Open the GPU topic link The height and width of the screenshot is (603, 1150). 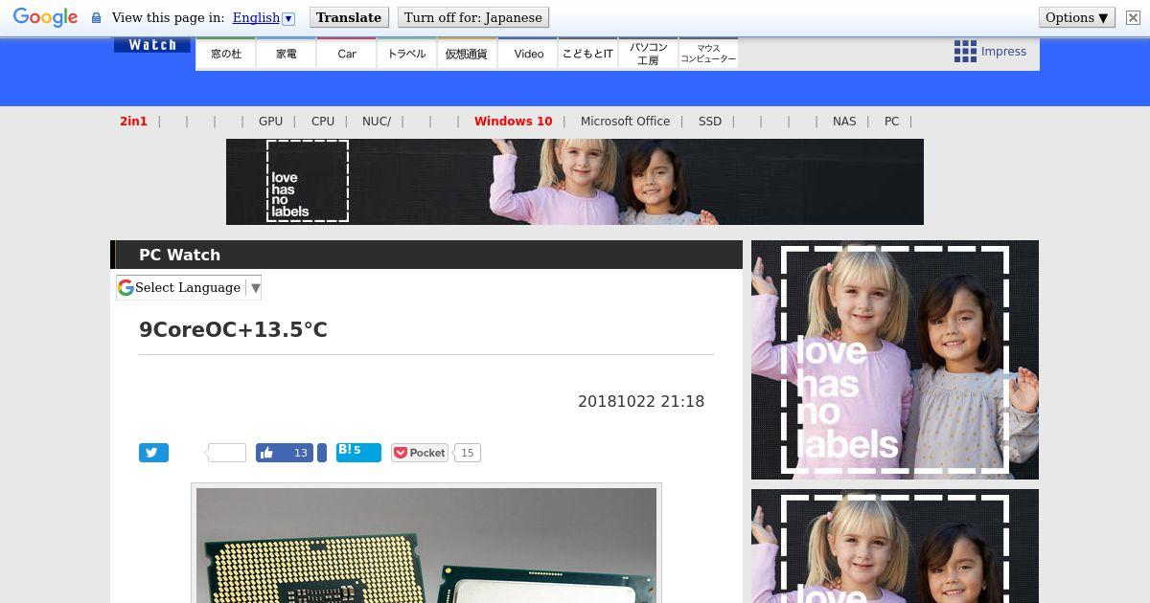coord(270,122)
